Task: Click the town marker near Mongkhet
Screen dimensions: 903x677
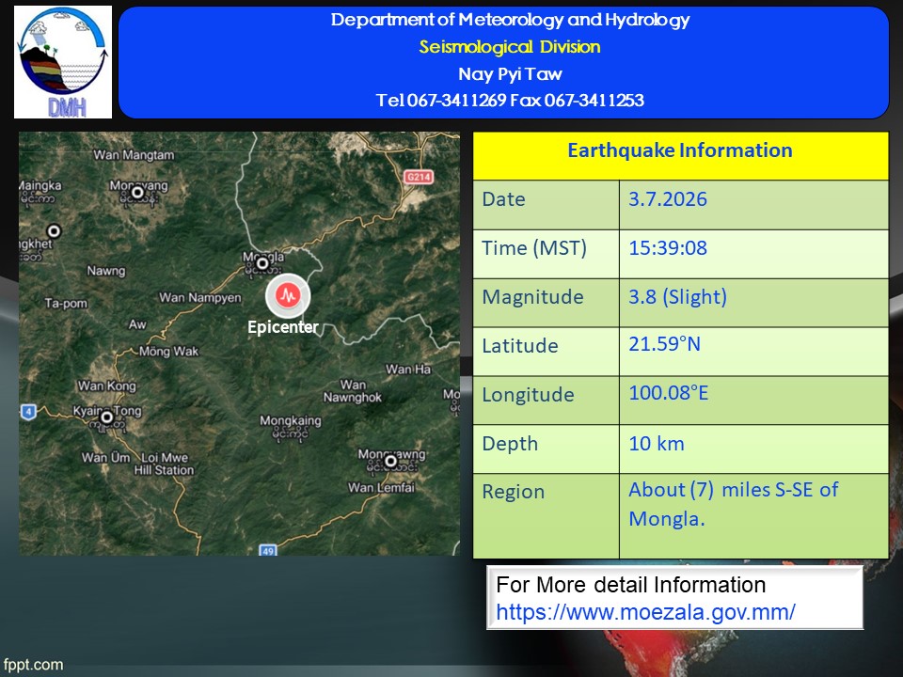Action: (54, 231)
